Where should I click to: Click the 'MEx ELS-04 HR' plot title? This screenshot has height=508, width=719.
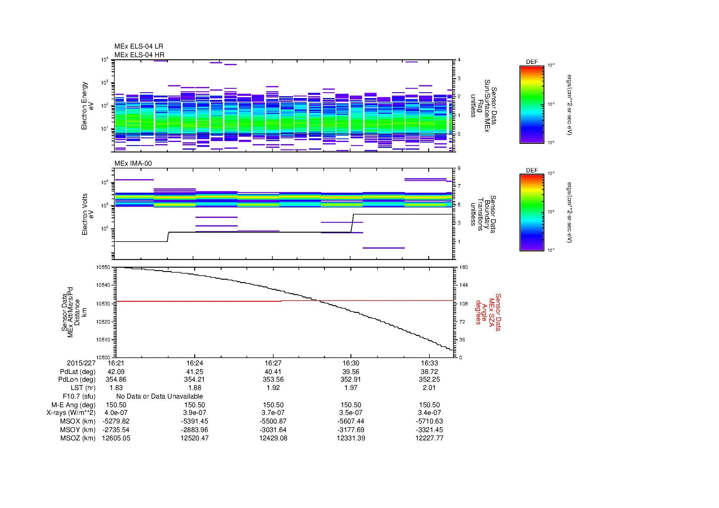(x=139, y=55)
